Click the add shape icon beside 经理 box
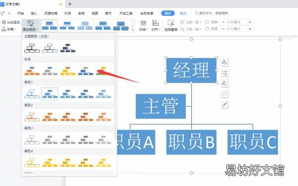This screenshot has width=298, height=186. (x=224, y=62)
